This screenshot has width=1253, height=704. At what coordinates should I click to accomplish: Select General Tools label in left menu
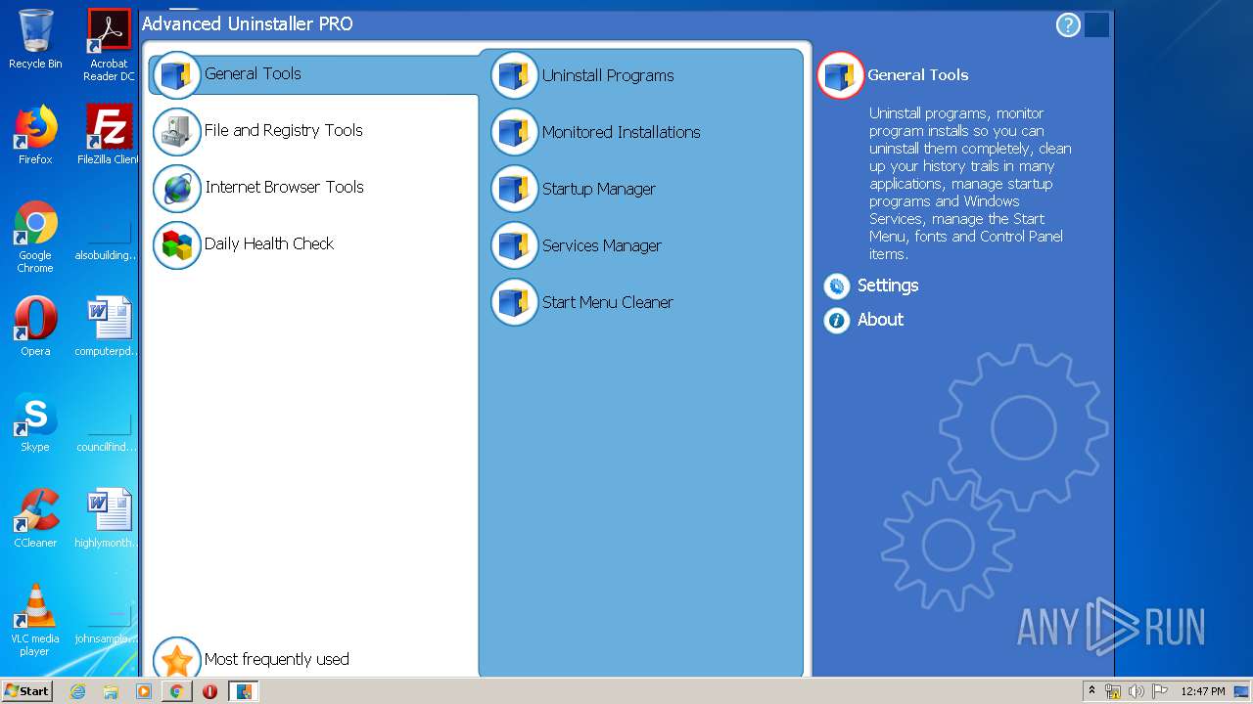(253, 73)
